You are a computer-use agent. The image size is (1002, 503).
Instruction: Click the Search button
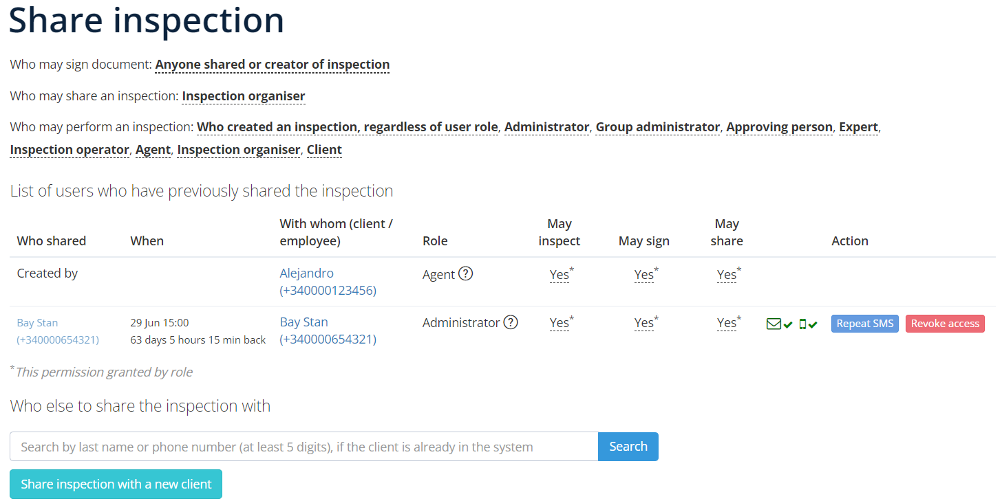[x=628, y=447]
